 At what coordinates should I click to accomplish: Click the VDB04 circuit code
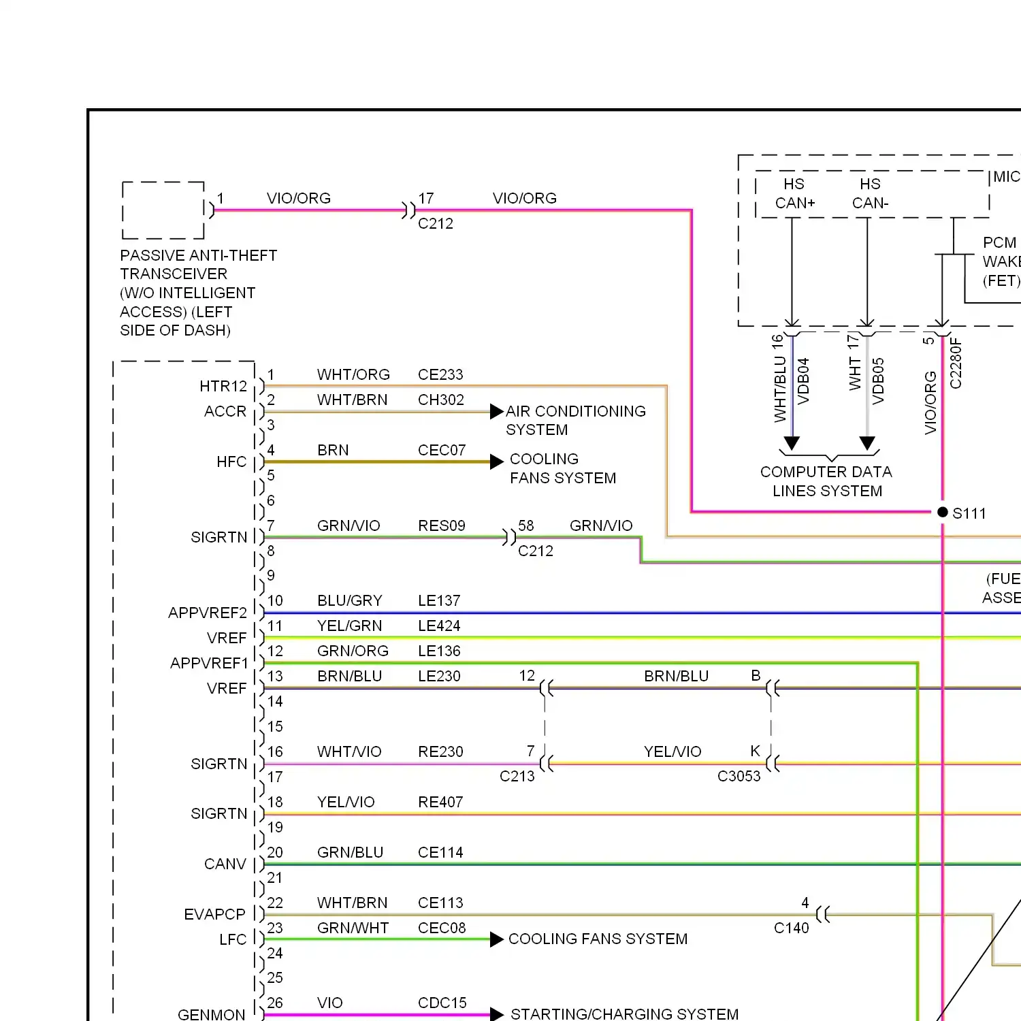point(803,381)
